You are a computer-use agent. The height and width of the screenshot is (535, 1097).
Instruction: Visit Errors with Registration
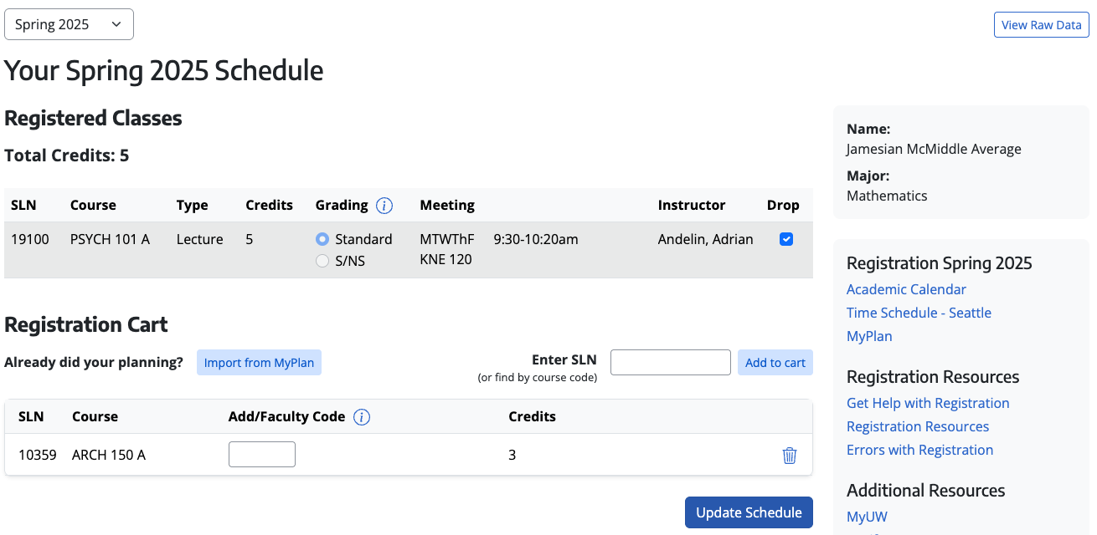pos(919,450)
